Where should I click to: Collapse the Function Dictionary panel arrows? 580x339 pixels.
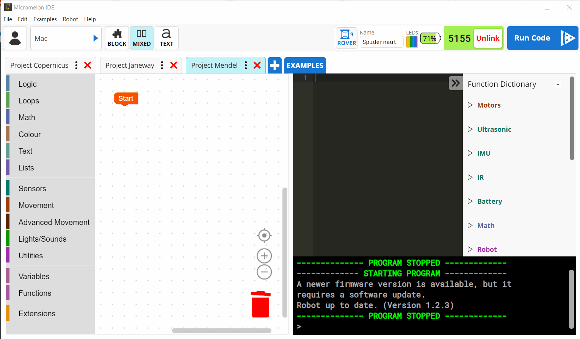pyautogui.click(x=455, y=83)
